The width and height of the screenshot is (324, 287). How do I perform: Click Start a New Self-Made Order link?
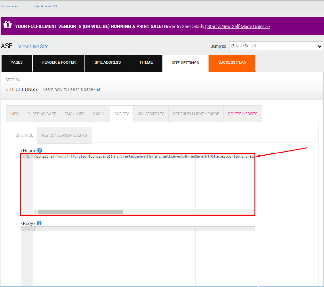[239, 26]
